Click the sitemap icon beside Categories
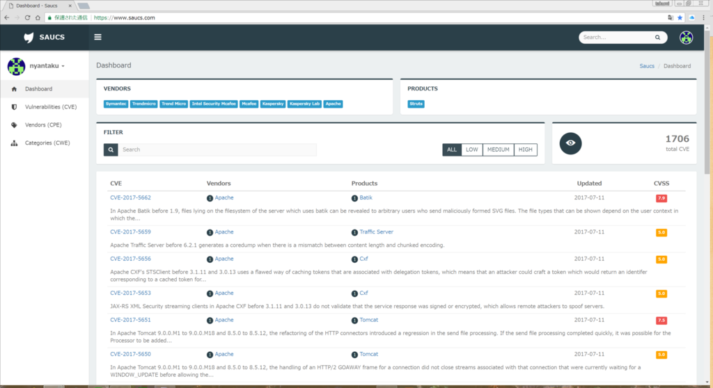This screenshot has height=388, width=713. (14, 143)
